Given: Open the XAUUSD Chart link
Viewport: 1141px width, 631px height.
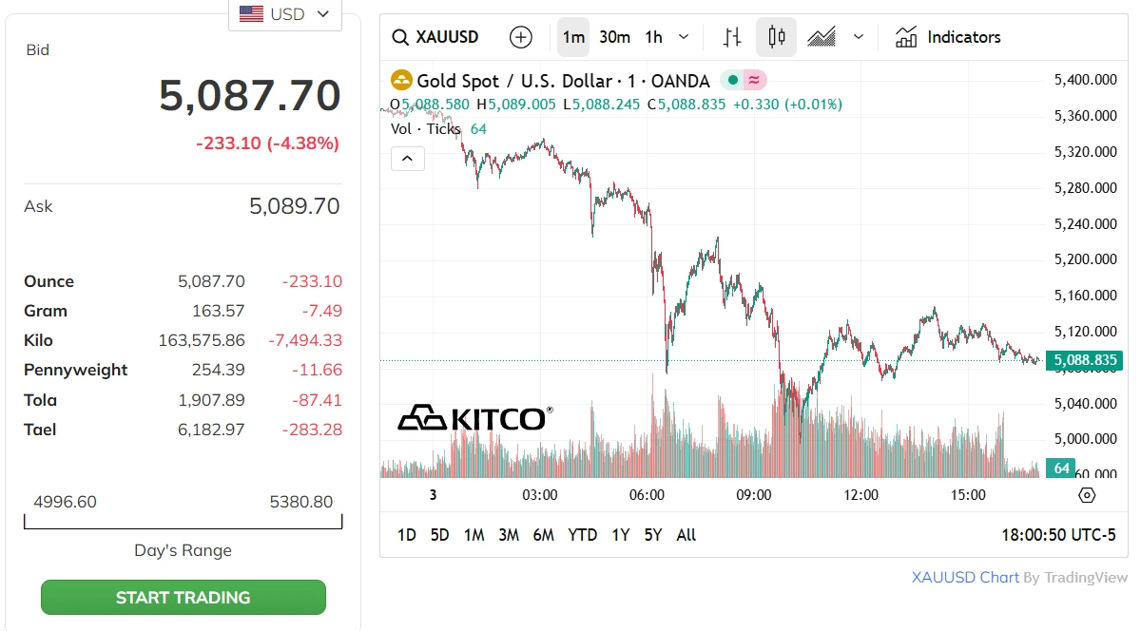Looking at the screenshot, I should click(x=965, y=577).
